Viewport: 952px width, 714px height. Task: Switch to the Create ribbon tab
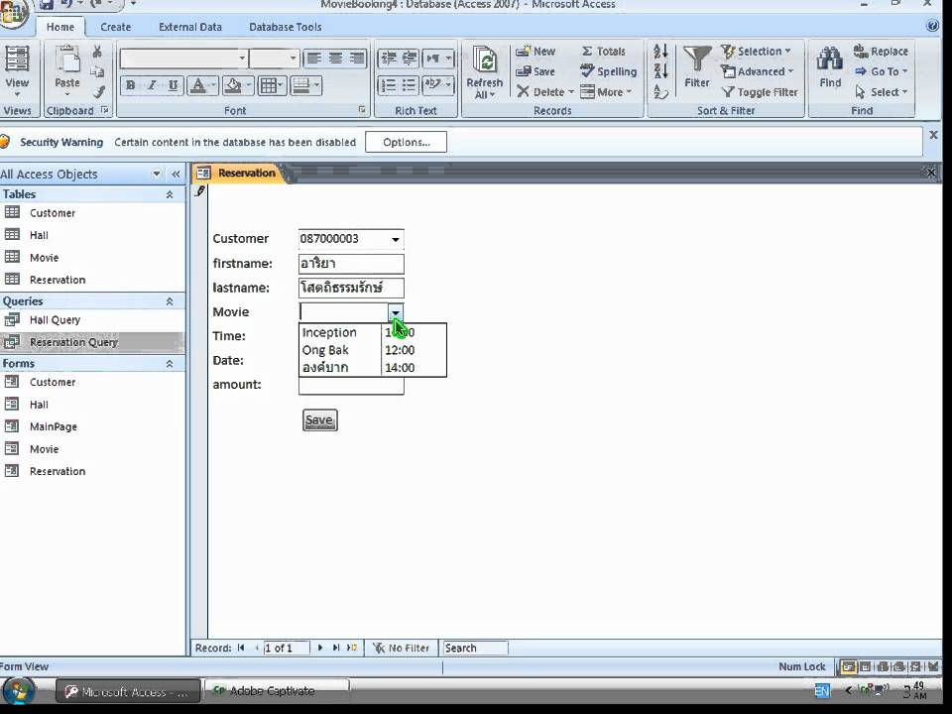(x=115, y=27)
